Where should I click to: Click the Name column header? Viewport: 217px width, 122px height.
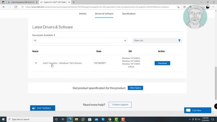[x=35, y=51]
